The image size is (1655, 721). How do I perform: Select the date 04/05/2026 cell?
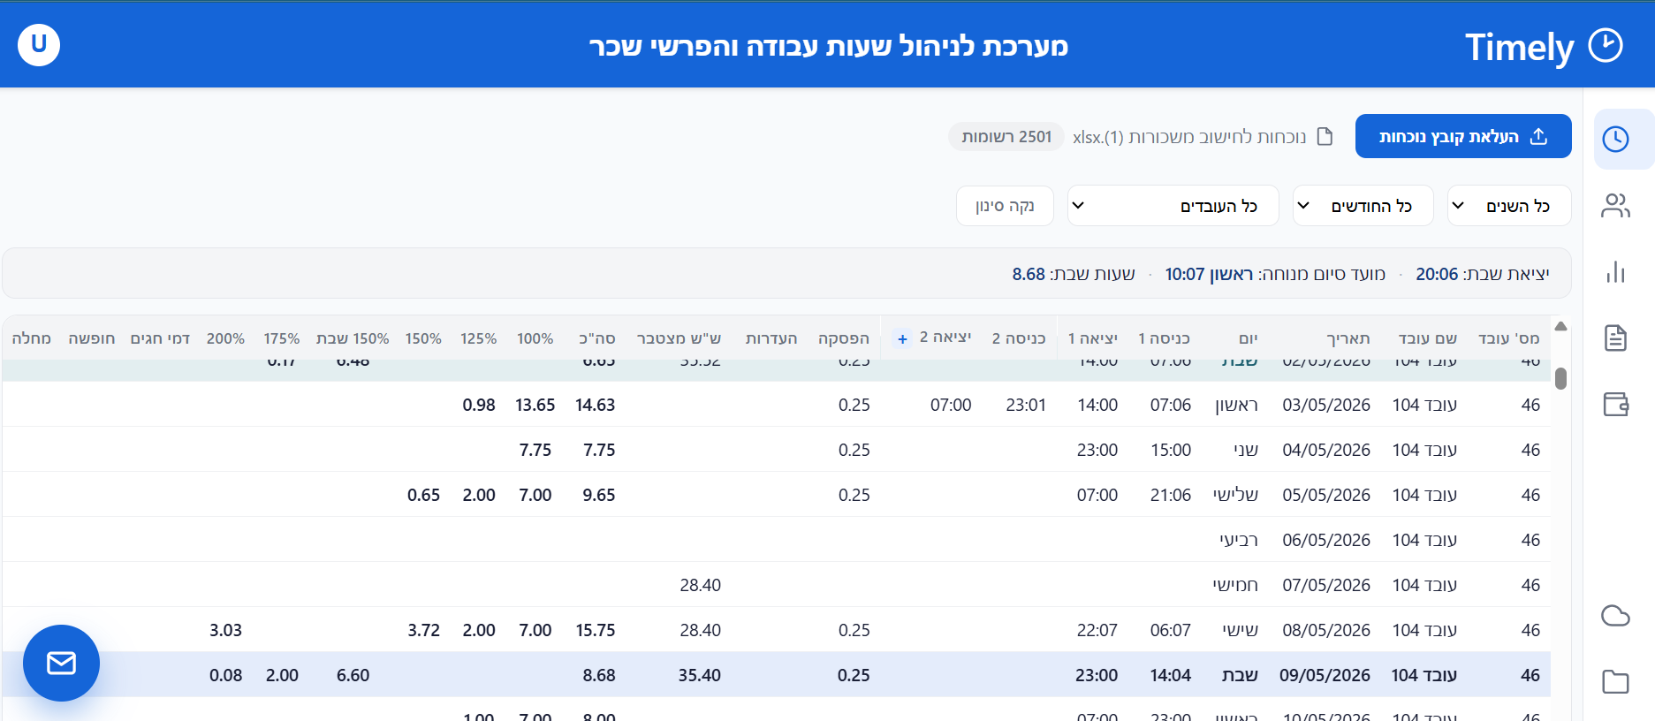(x=1326, y=450)
